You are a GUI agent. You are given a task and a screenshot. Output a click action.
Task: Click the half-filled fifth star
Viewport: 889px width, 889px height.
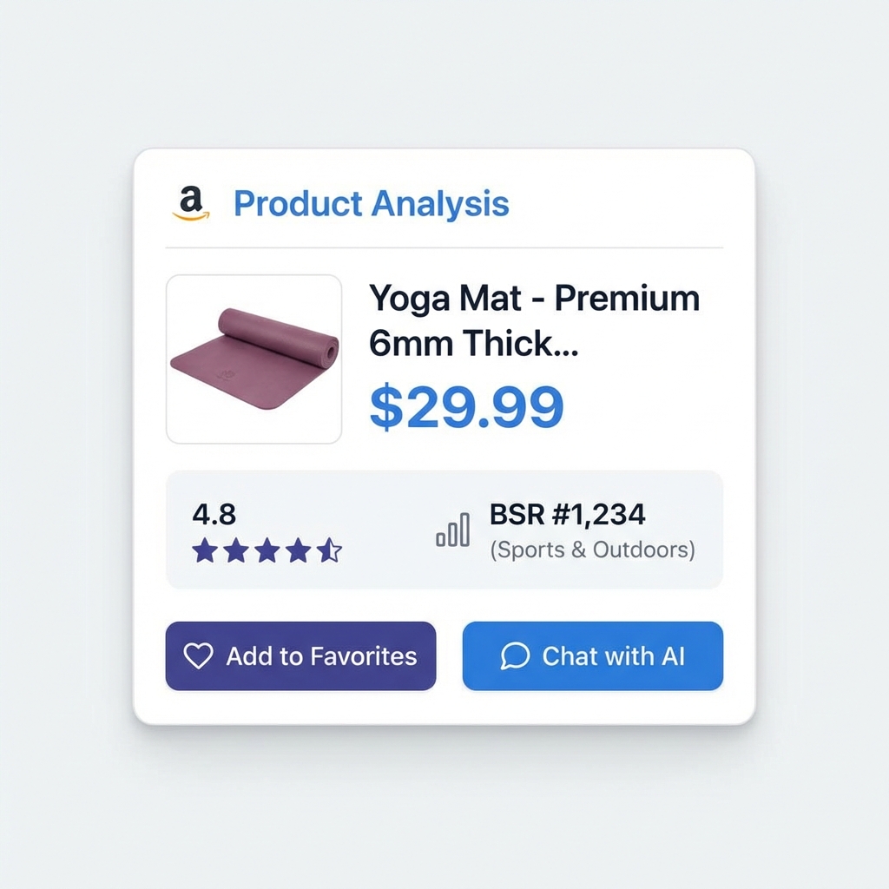(x=331, y=550)
